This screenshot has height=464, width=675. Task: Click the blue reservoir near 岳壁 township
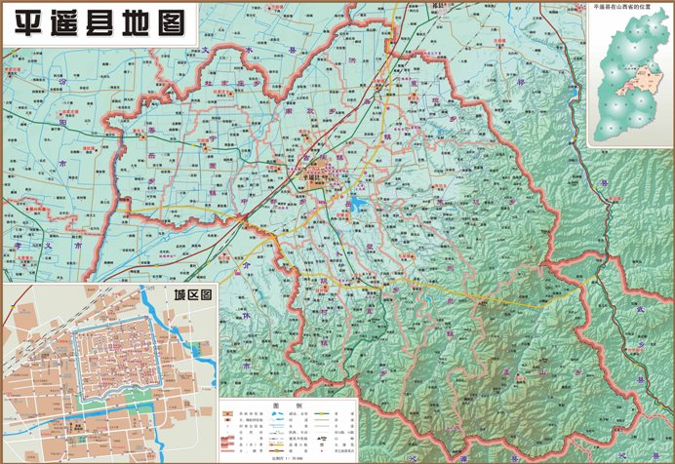[x=357, y=205]
